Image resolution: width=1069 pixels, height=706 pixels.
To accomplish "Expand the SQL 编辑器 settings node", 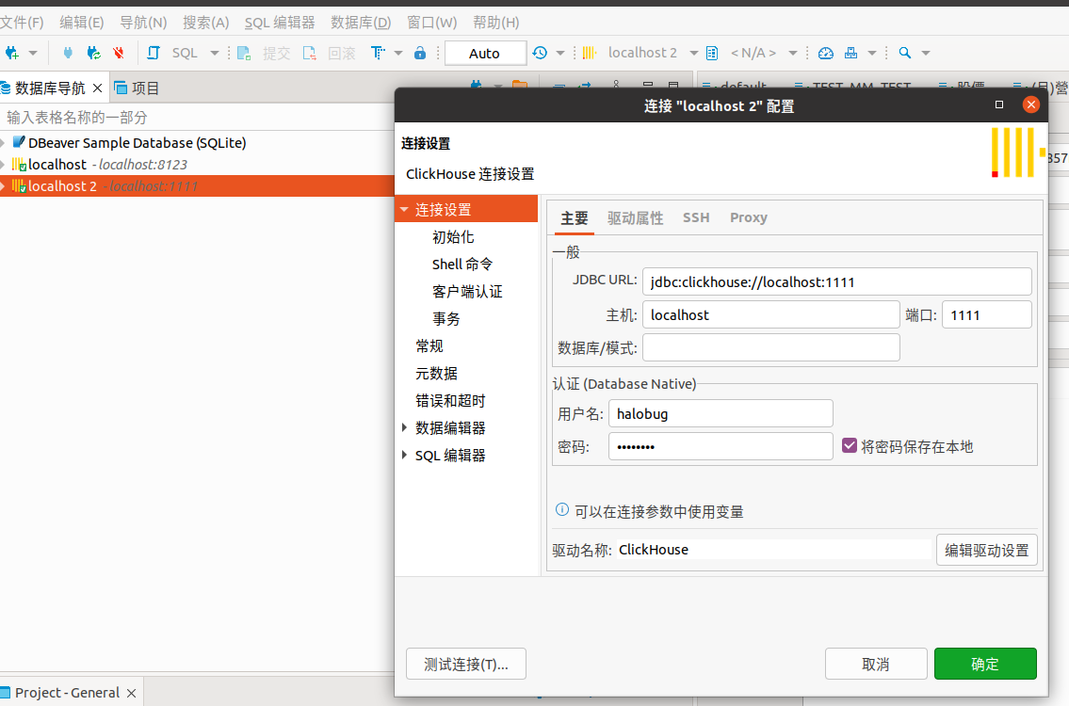I will click(405, 455).
